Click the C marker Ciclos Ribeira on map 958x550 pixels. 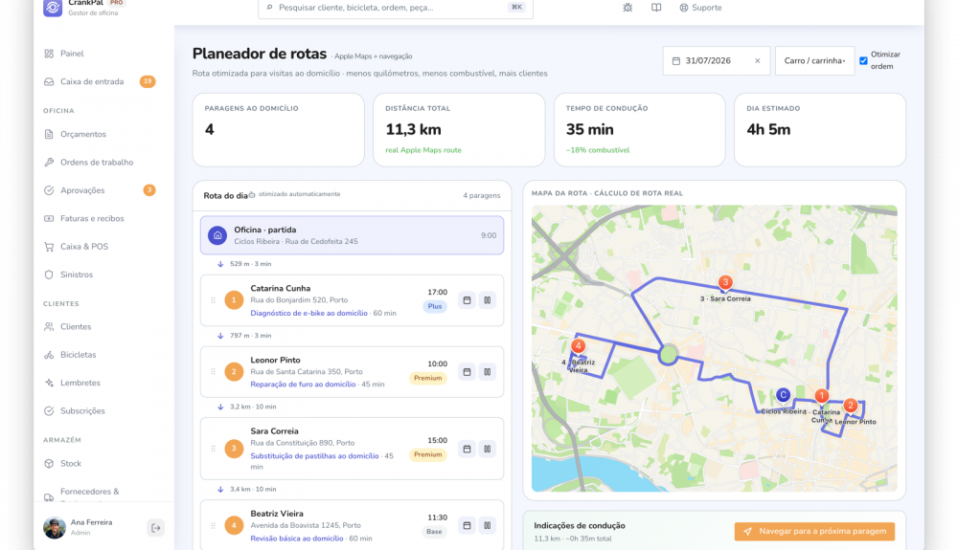[783, 395]
